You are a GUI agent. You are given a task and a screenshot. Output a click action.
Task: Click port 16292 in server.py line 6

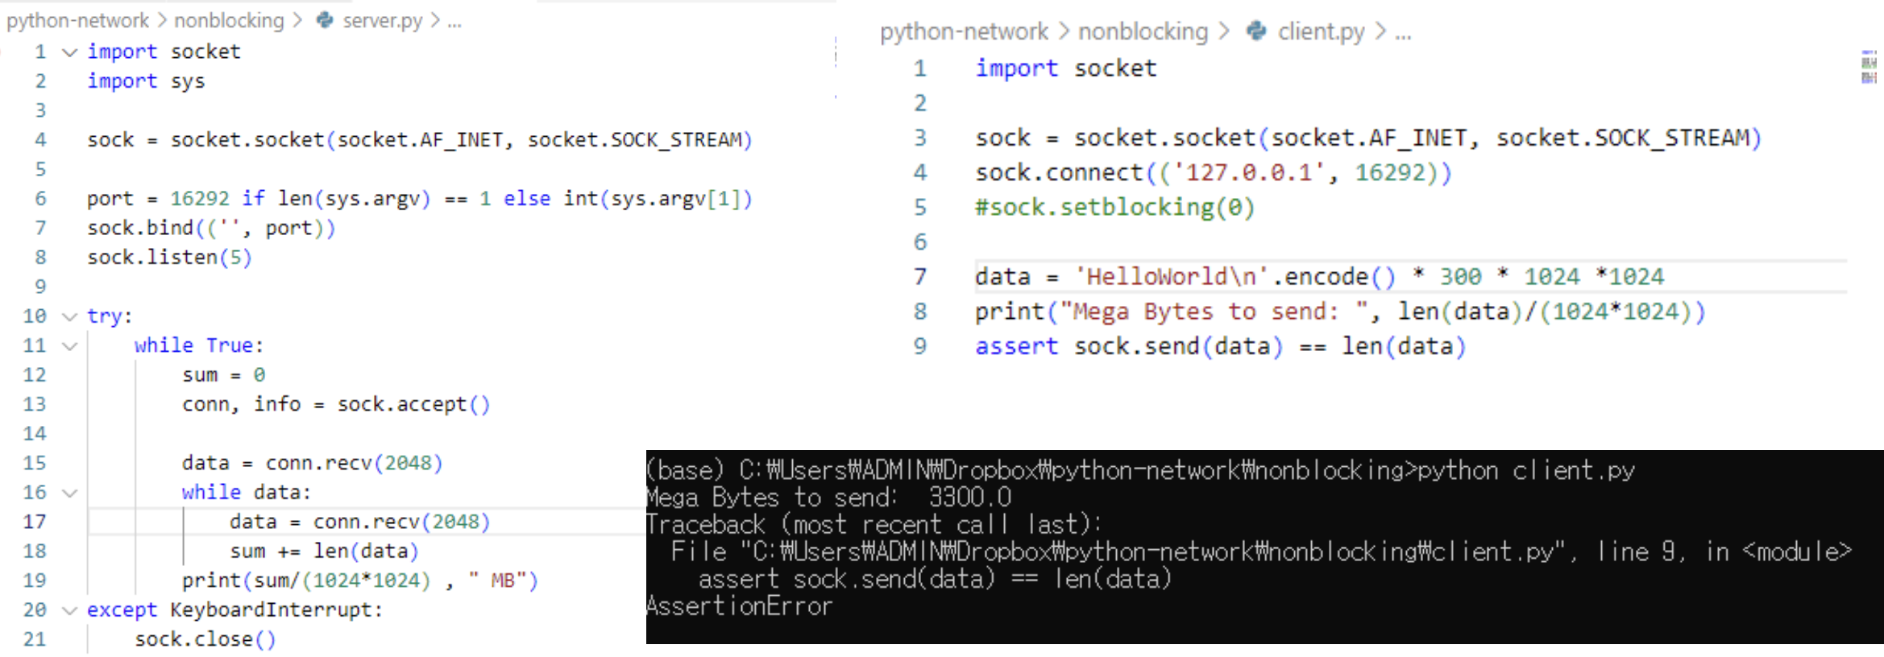click(x=200, y=199)
